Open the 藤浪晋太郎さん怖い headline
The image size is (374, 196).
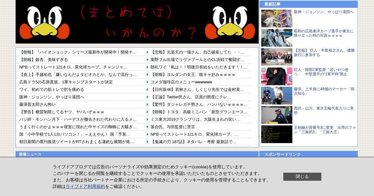coord(38,105)
